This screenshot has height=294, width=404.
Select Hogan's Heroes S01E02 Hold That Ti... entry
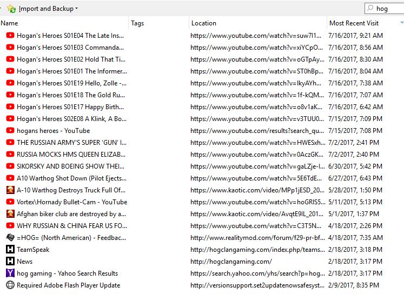pos(71,59)
